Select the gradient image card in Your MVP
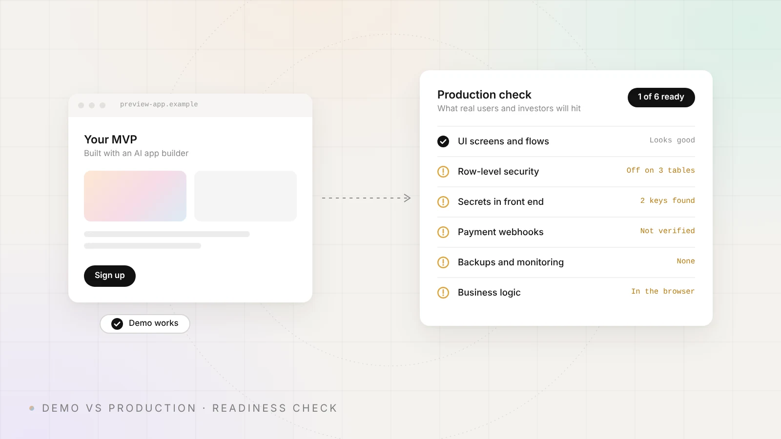This screenshot has width=781, height=439. coord(135,196)
